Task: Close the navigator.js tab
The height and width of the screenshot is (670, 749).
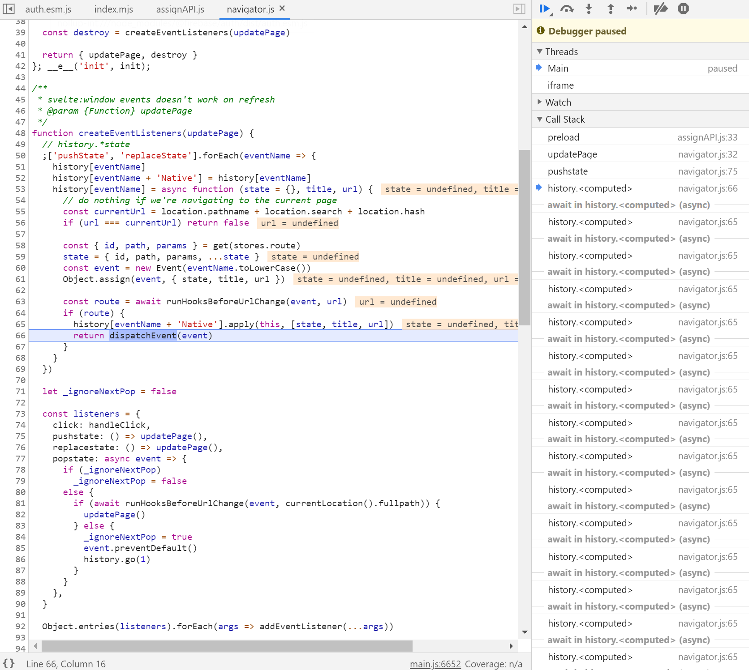Action: pos(282,9)
